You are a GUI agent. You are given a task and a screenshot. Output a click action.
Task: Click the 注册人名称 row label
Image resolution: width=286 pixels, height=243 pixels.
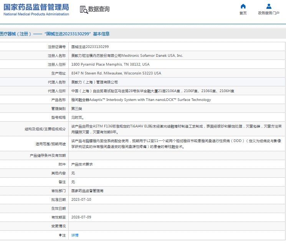(x=56, y=55)
